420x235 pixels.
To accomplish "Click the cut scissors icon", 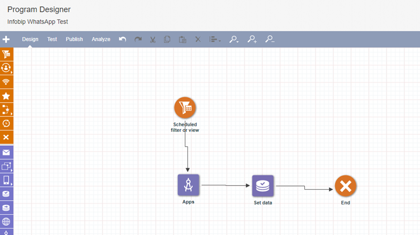I will coord(153,40).
